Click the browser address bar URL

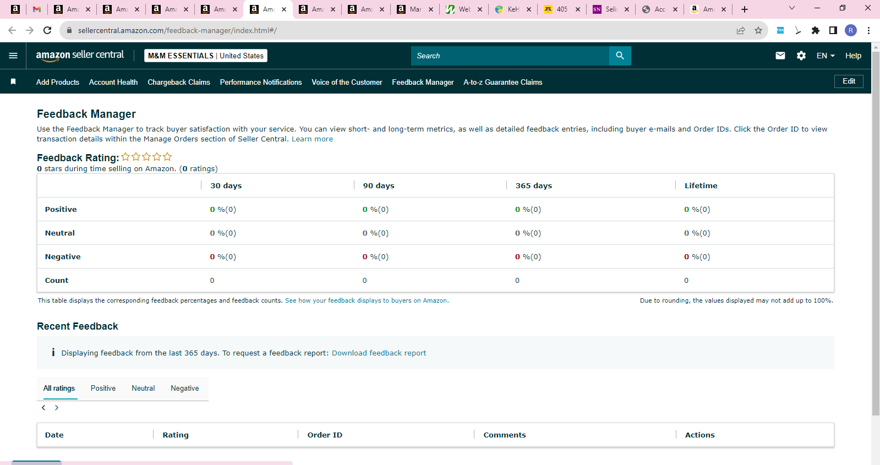(x=177, y=30)
